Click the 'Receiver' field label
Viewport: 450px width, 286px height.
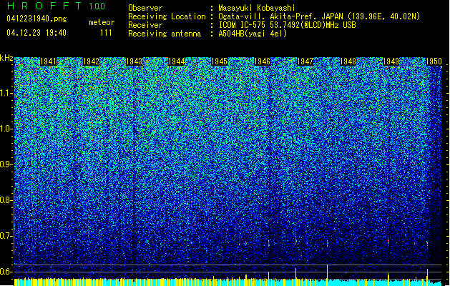click(145, 25)
